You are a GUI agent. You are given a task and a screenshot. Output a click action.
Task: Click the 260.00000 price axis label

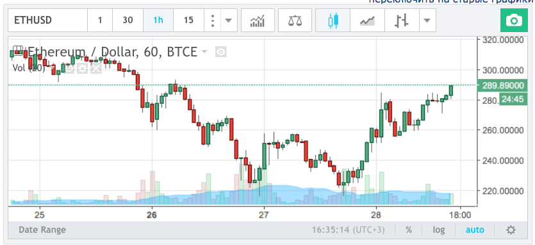pos(503,130)
